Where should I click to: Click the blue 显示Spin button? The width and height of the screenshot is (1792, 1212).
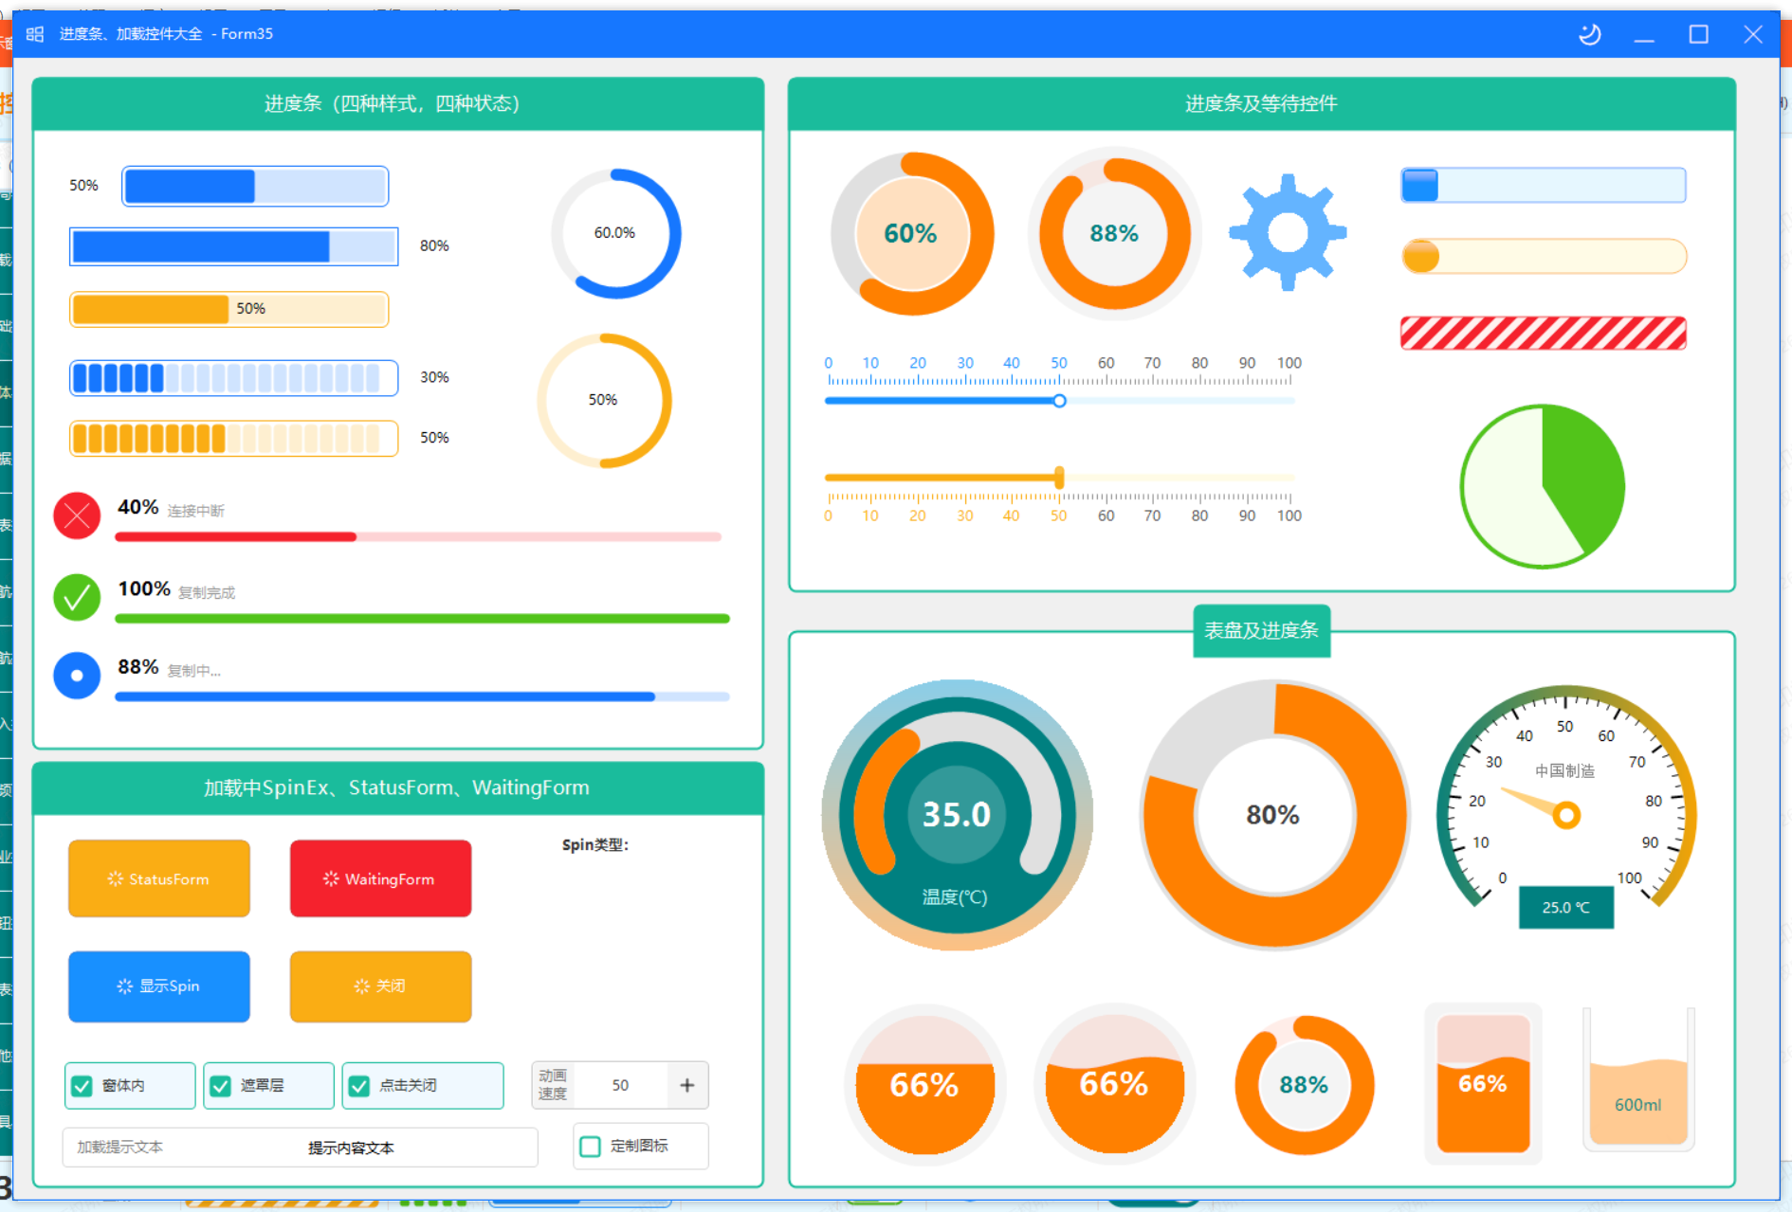[x=159, y=986]
